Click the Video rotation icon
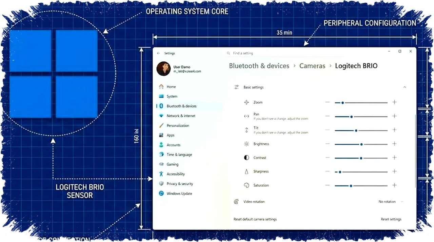Screen dimensions: 434x242 [236, 201]
